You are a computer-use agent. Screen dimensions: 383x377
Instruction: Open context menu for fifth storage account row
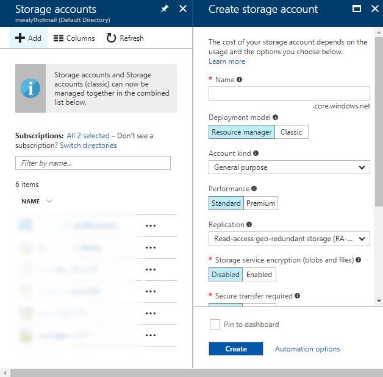pos(151,313)
